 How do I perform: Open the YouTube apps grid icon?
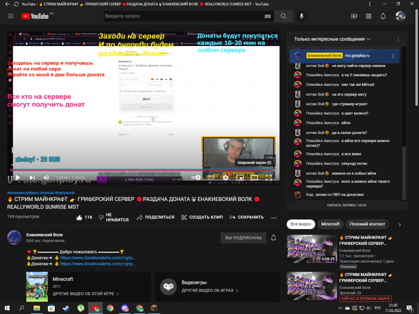368,16
